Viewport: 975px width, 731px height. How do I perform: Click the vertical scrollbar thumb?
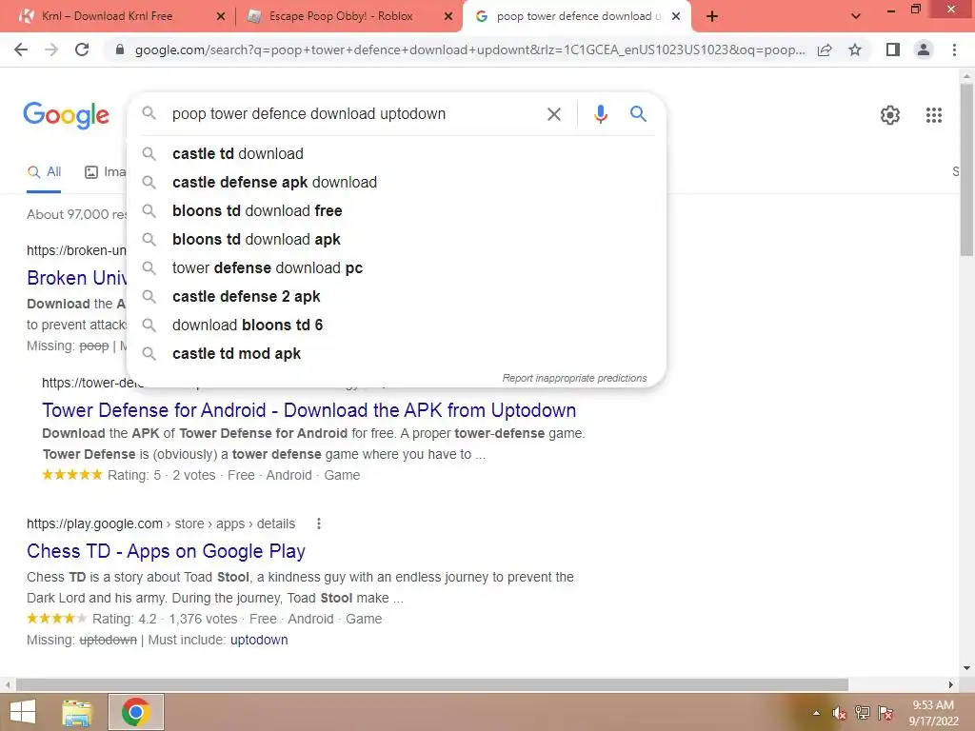pos(966,168)
